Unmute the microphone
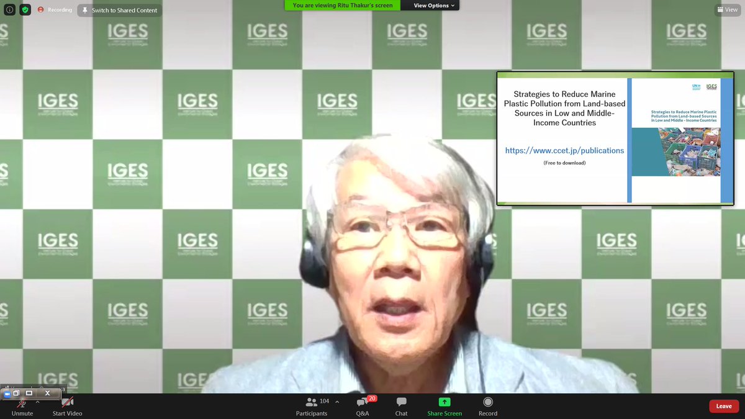This screenshot has width=745, height=419. [x=22, y=407]
